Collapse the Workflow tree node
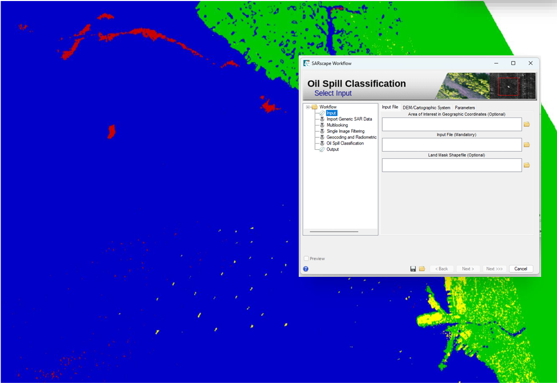The width and height of the screenshot is (557, 383). click(x=307, y=107)
